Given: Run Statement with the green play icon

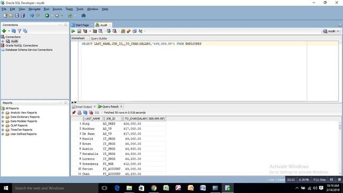Looking at the screenshot, I should tap(73, 31).
